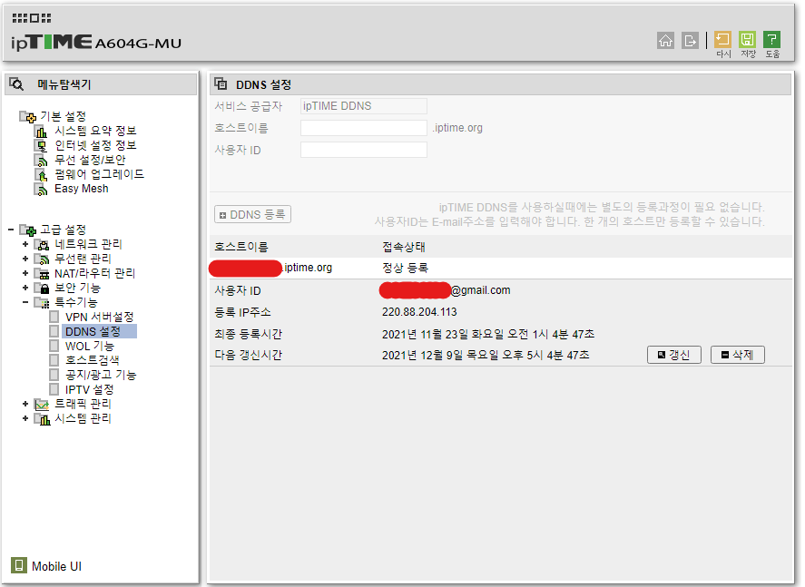Expand the 네트워크 관리 tree node
The width and height of the screenshot is (805, 587).
pyautogui.click(x=25, y=243)
